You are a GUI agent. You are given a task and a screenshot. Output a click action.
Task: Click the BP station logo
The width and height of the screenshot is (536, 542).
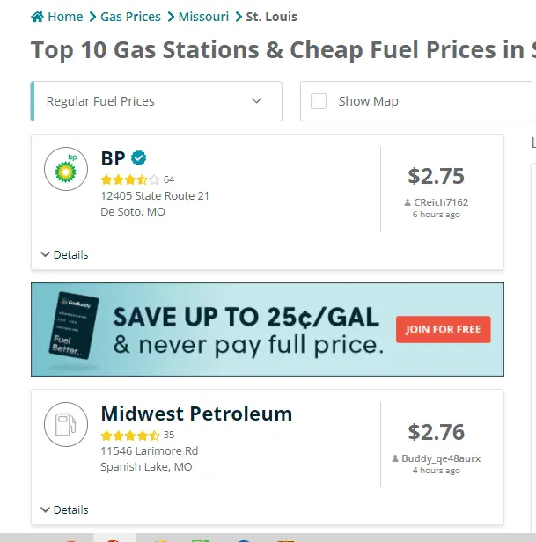66,169
